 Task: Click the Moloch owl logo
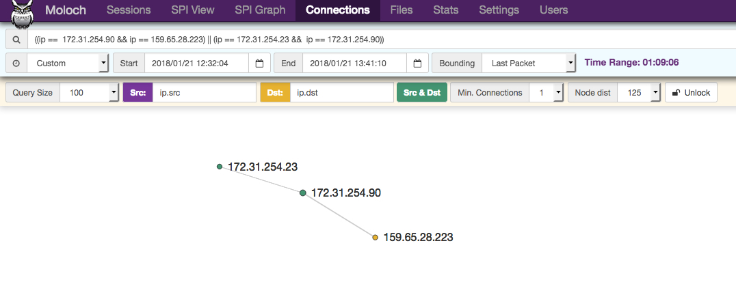click(23, 14)
